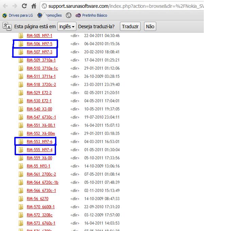Image resolution: width=232 pixels, height=231 pixels.
Task: Open the RM-564_6720c-1b folder link
Action: (x=42, y=182)
